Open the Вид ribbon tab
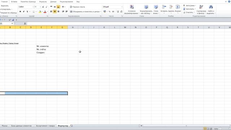The image size is (231, 130). pyautogui.click(x=78, y=1)
